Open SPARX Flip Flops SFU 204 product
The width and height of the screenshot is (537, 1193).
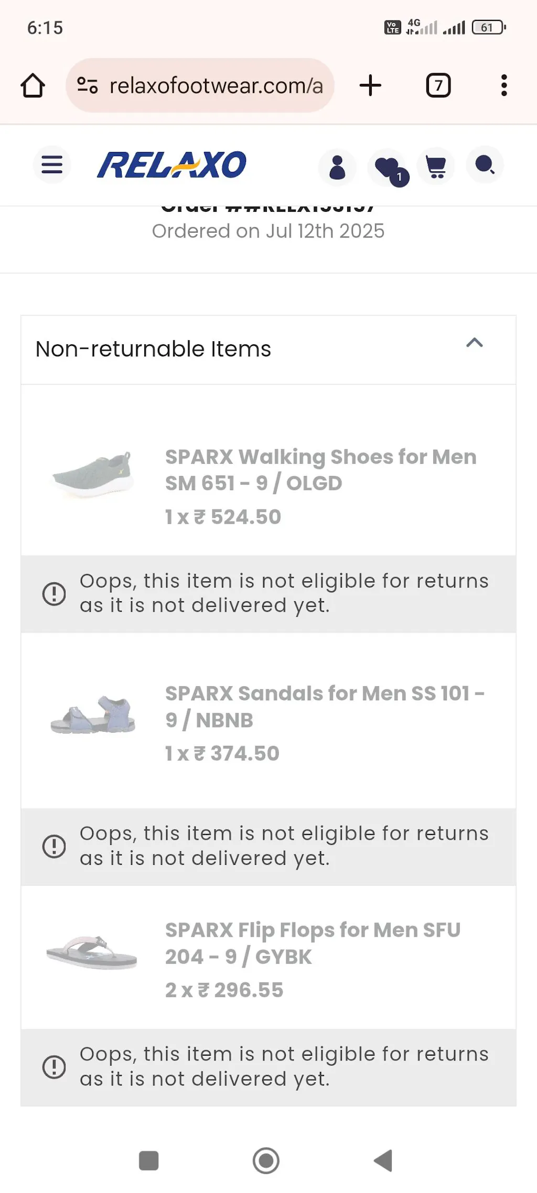[313, 943]
